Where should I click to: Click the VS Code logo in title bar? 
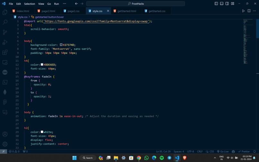tap(4, 4)
